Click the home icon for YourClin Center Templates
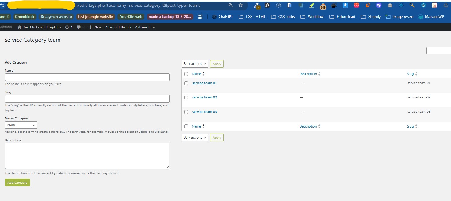This screenshot has height=201, width=451. click(20, 27)
